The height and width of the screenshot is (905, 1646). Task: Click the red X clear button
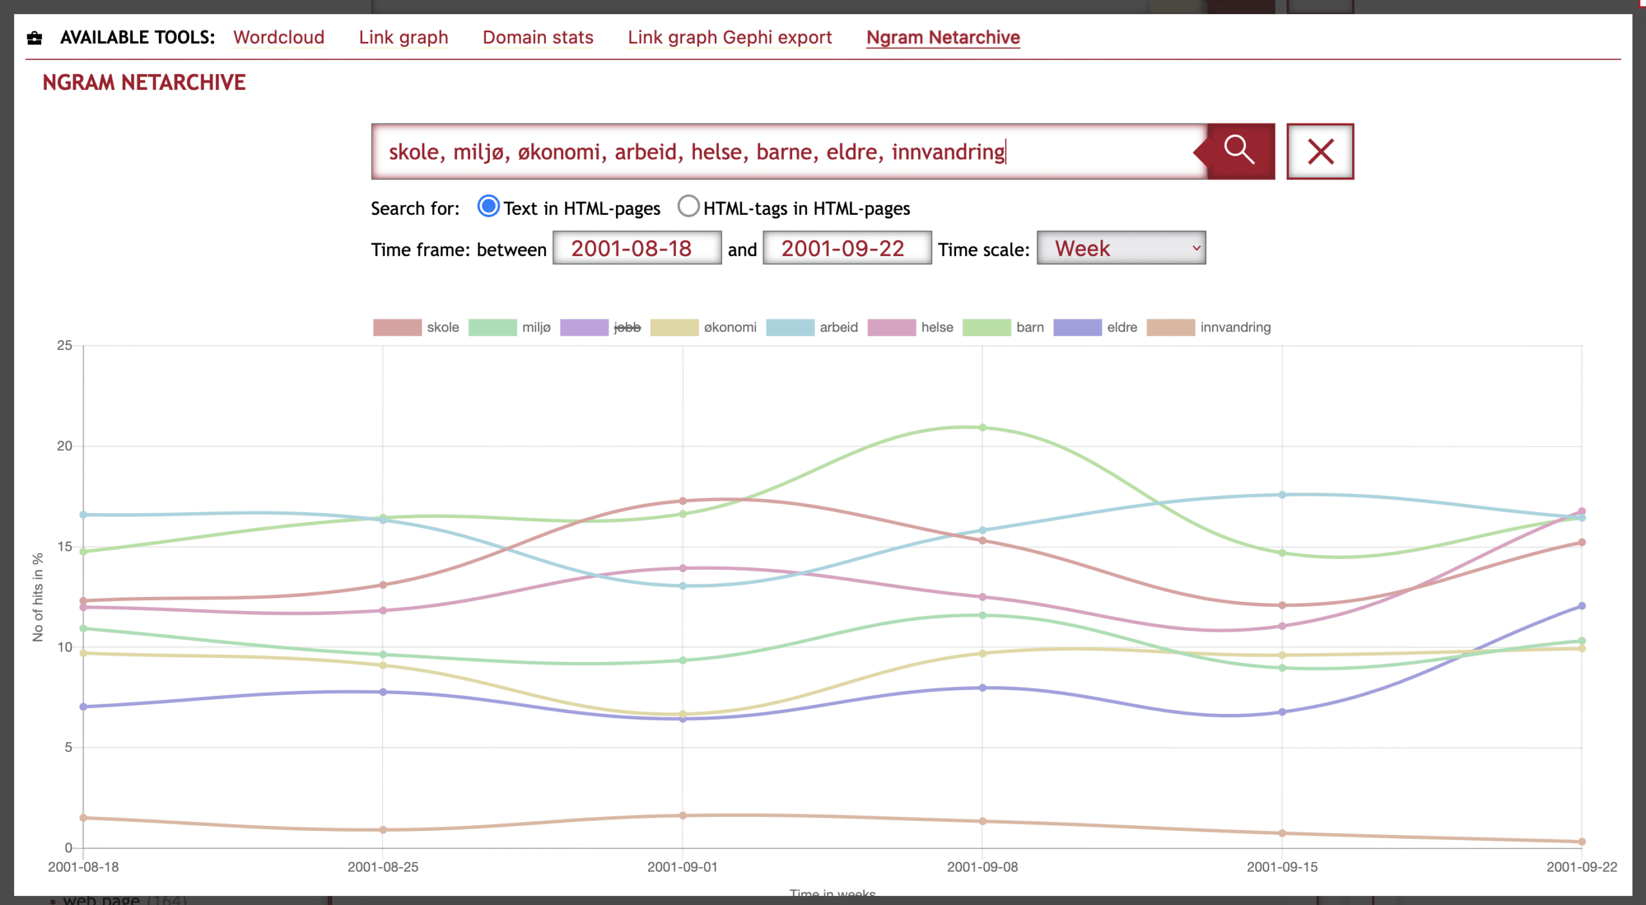(1320, 151)
